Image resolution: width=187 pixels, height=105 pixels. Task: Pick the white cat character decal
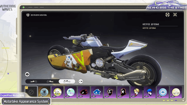point(57,92)
